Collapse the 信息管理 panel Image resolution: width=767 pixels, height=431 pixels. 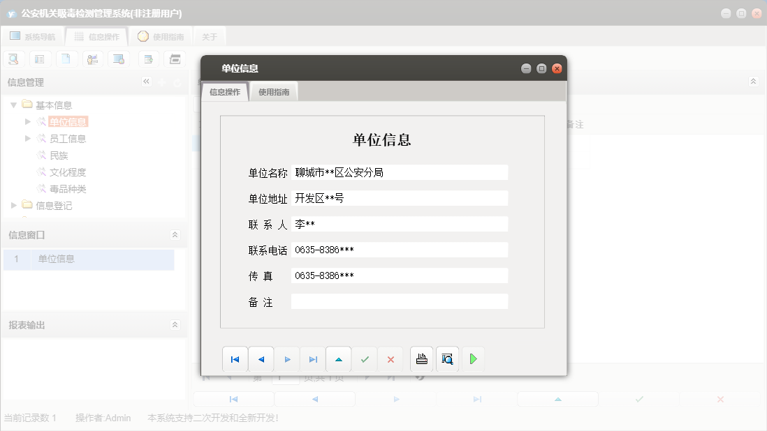147,82
